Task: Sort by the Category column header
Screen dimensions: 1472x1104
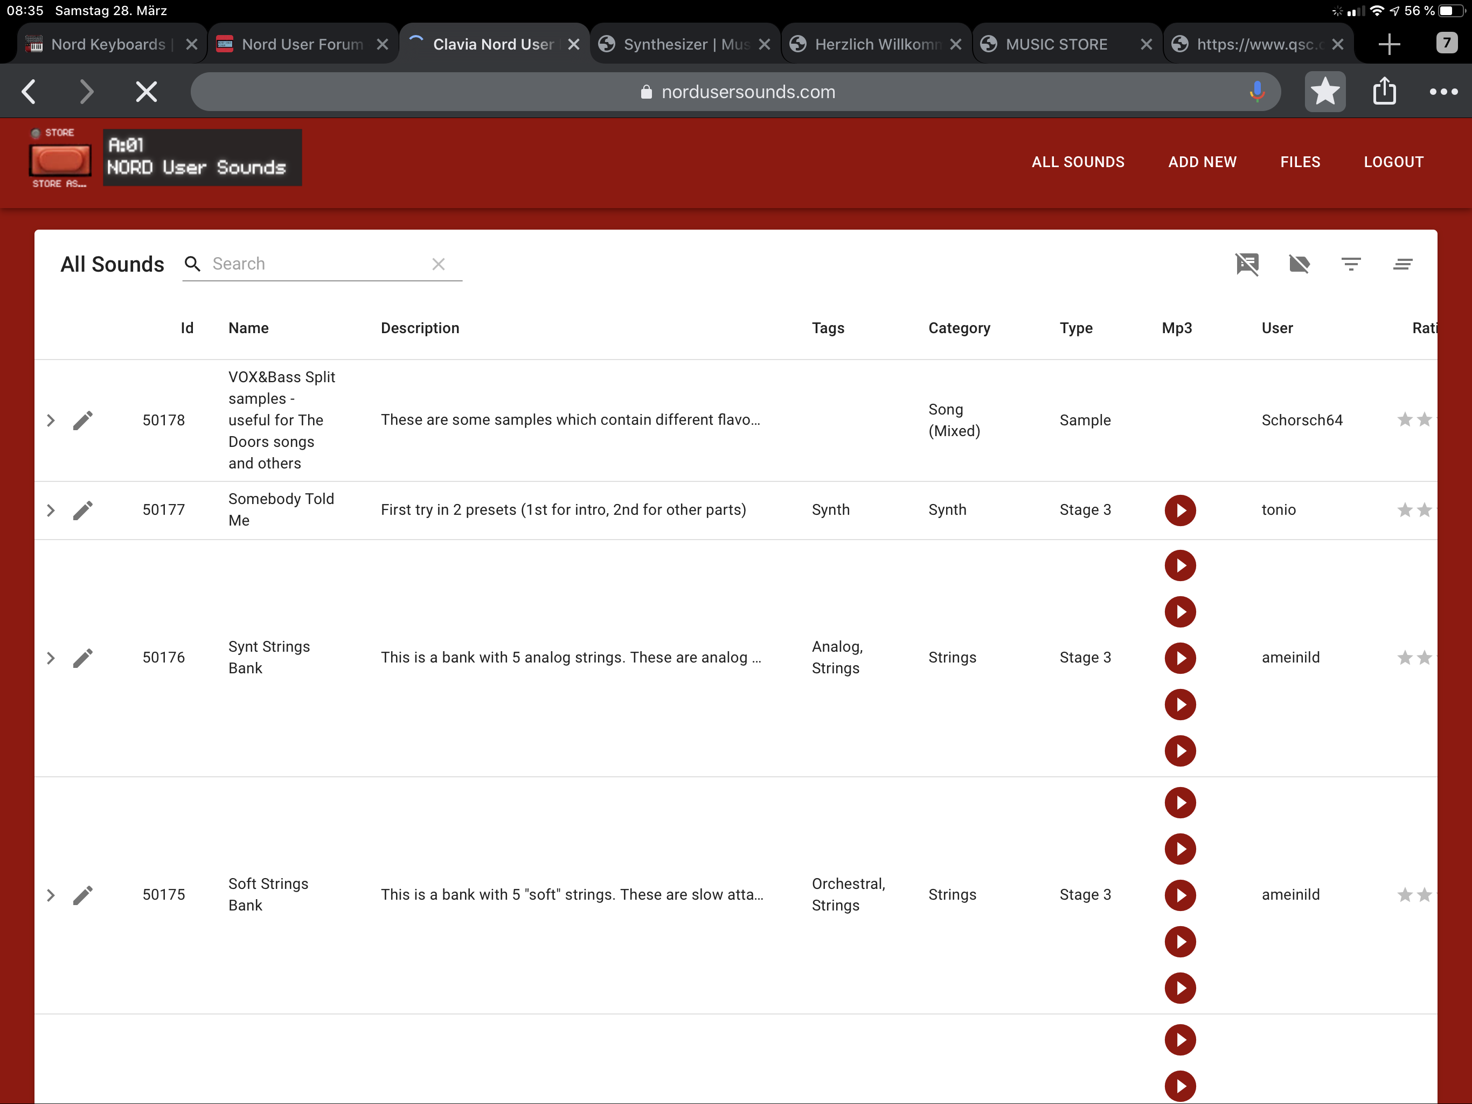Action: point(959,328)
